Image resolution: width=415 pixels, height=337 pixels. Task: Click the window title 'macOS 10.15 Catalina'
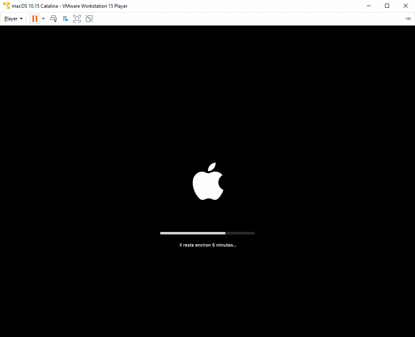point(35,6)
